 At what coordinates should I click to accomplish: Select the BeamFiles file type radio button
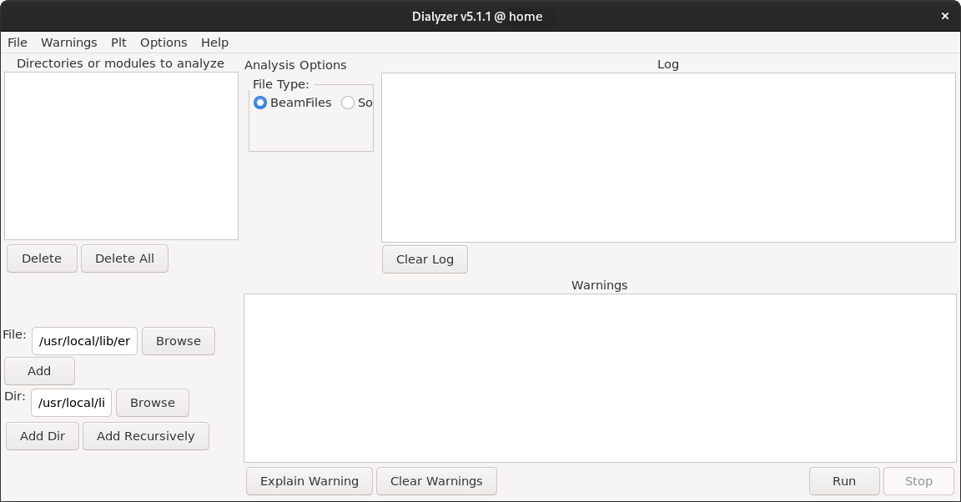click(260, 103)
